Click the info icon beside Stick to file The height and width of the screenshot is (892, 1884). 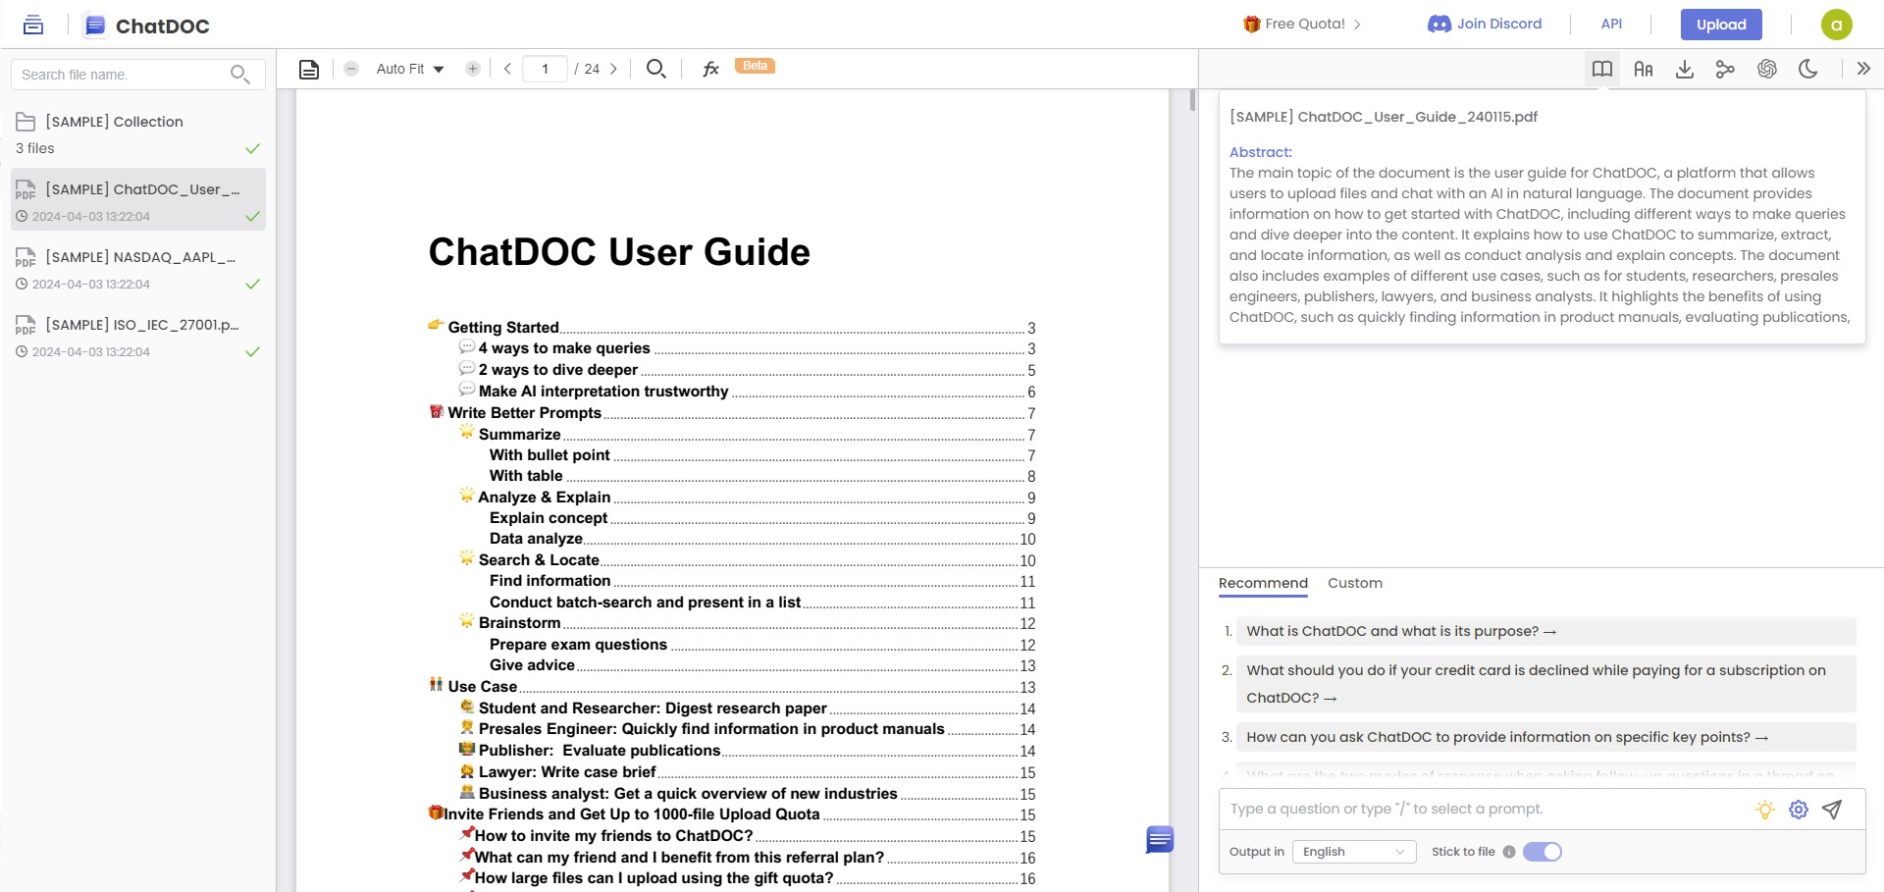(x=1509, y=852)
